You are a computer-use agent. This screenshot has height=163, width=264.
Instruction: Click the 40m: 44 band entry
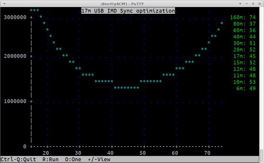244,37
